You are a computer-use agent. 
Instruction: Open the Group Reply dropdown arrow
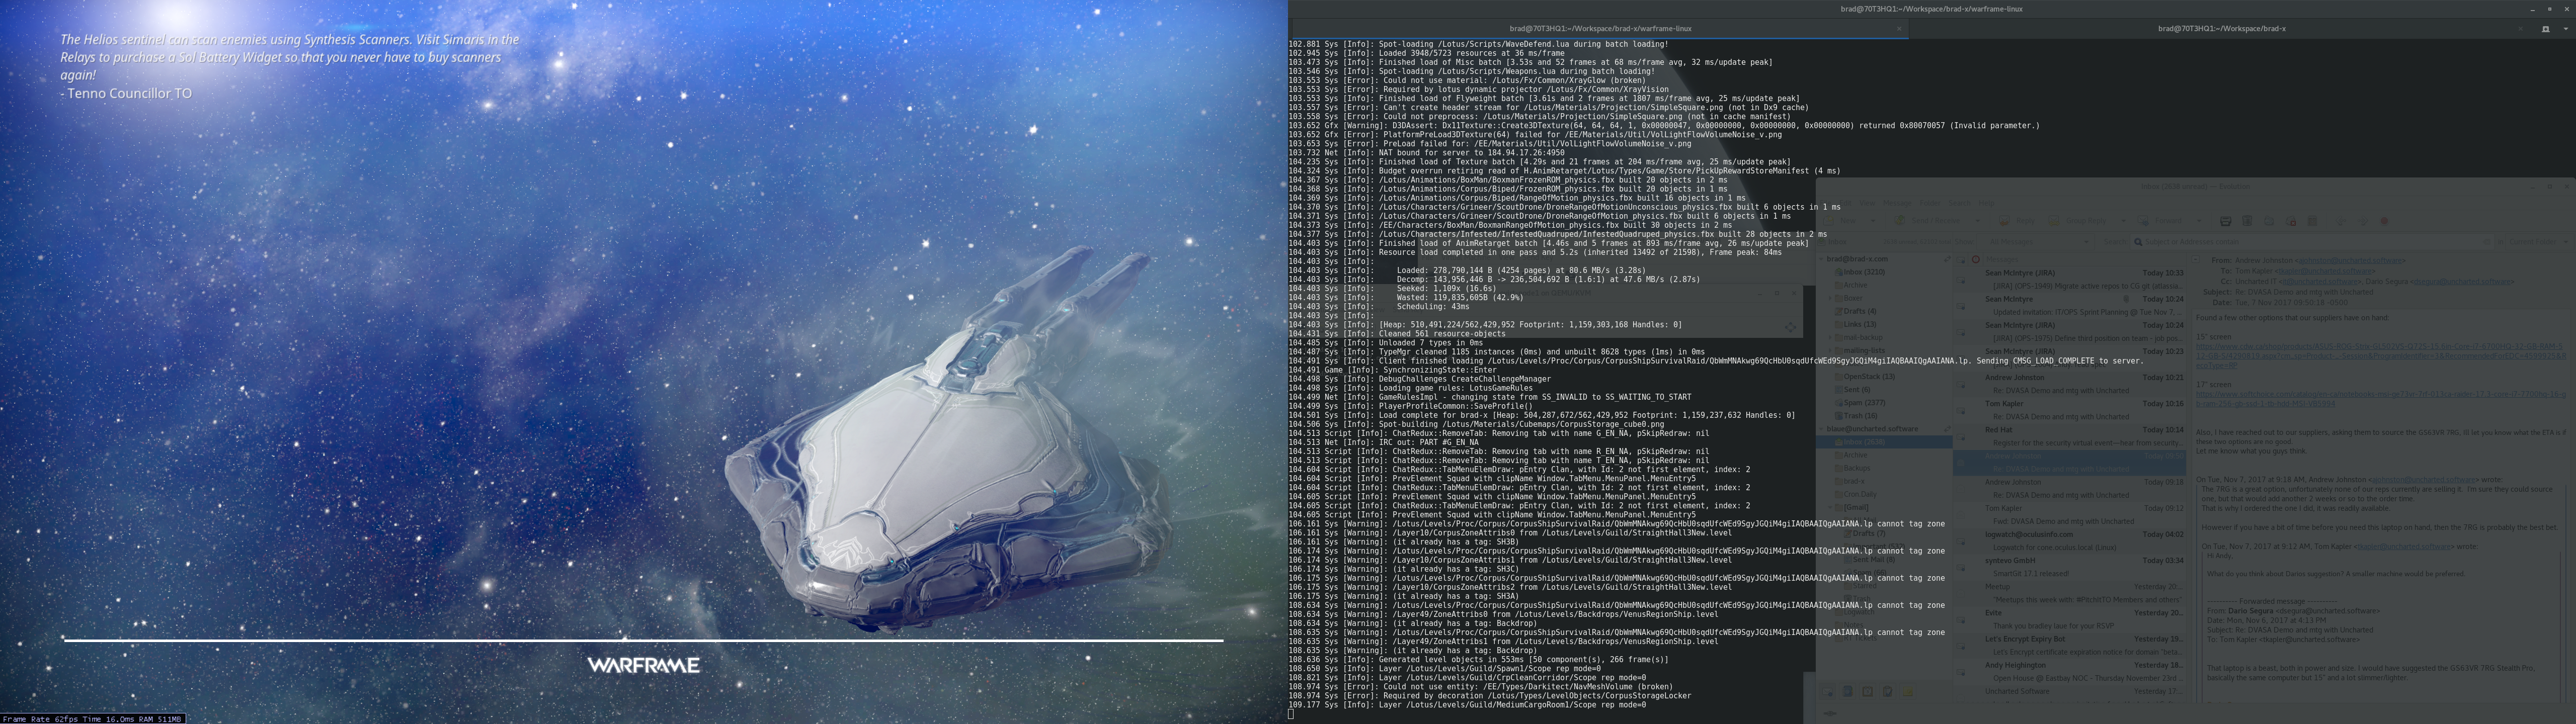(x=2123, y=221)
